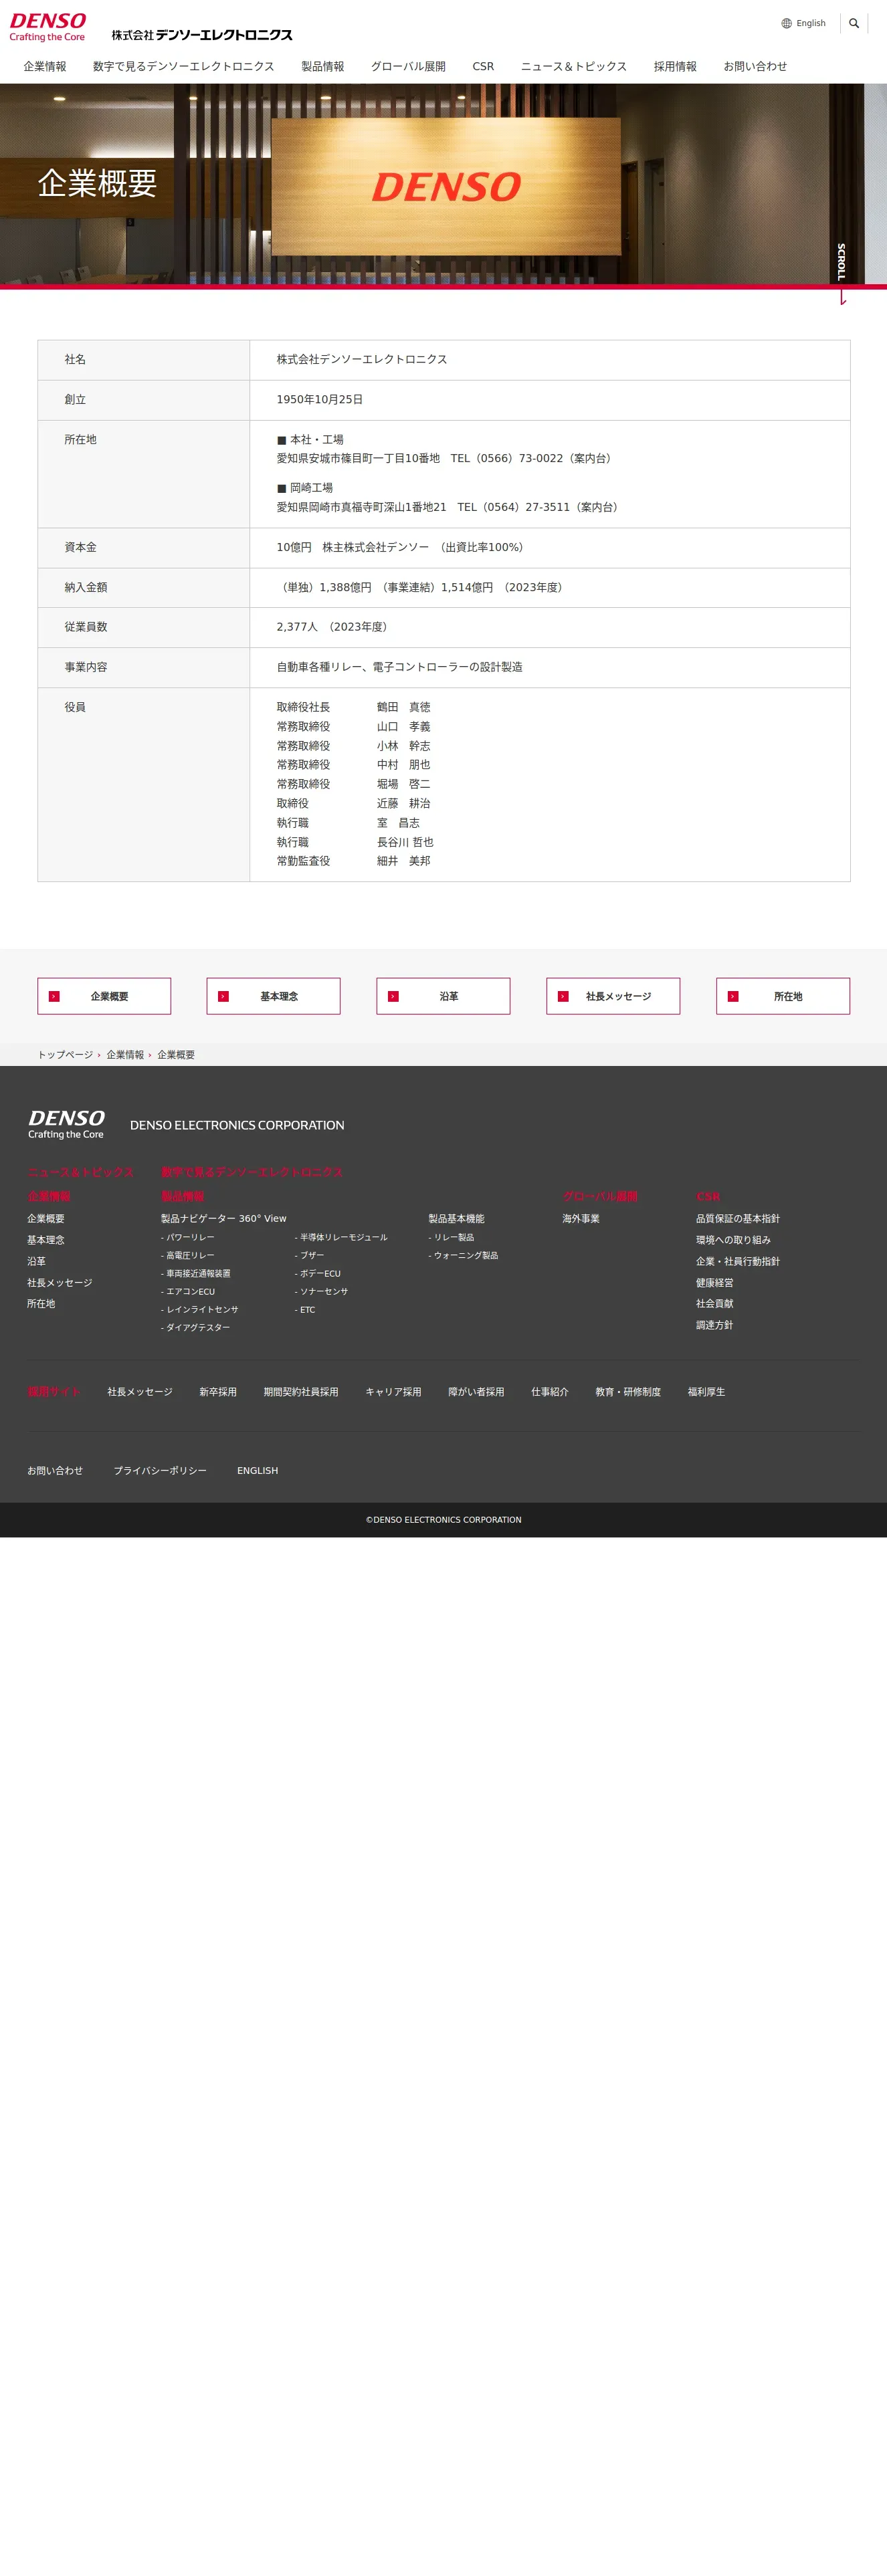The height and width of the screenshot is (2576, 887).
Task: Open 採用情報 in the top navigation
Action: pos(675,66)
